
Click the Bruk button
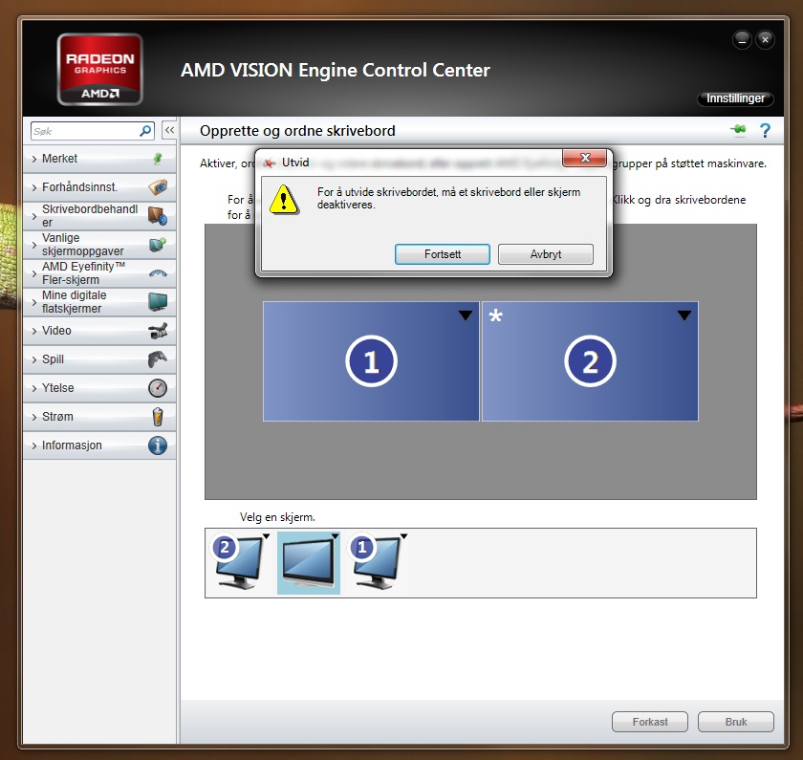point(736,722)
